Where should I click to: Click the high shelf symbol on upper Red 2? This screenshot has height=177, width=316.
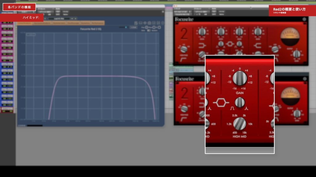tap(258, 46)
